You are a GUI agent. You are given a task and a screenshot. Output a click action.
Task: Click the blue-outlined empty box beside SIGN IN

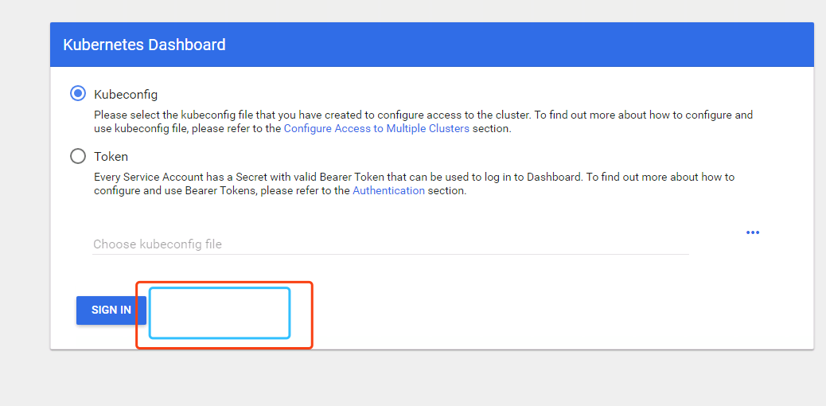219,313
